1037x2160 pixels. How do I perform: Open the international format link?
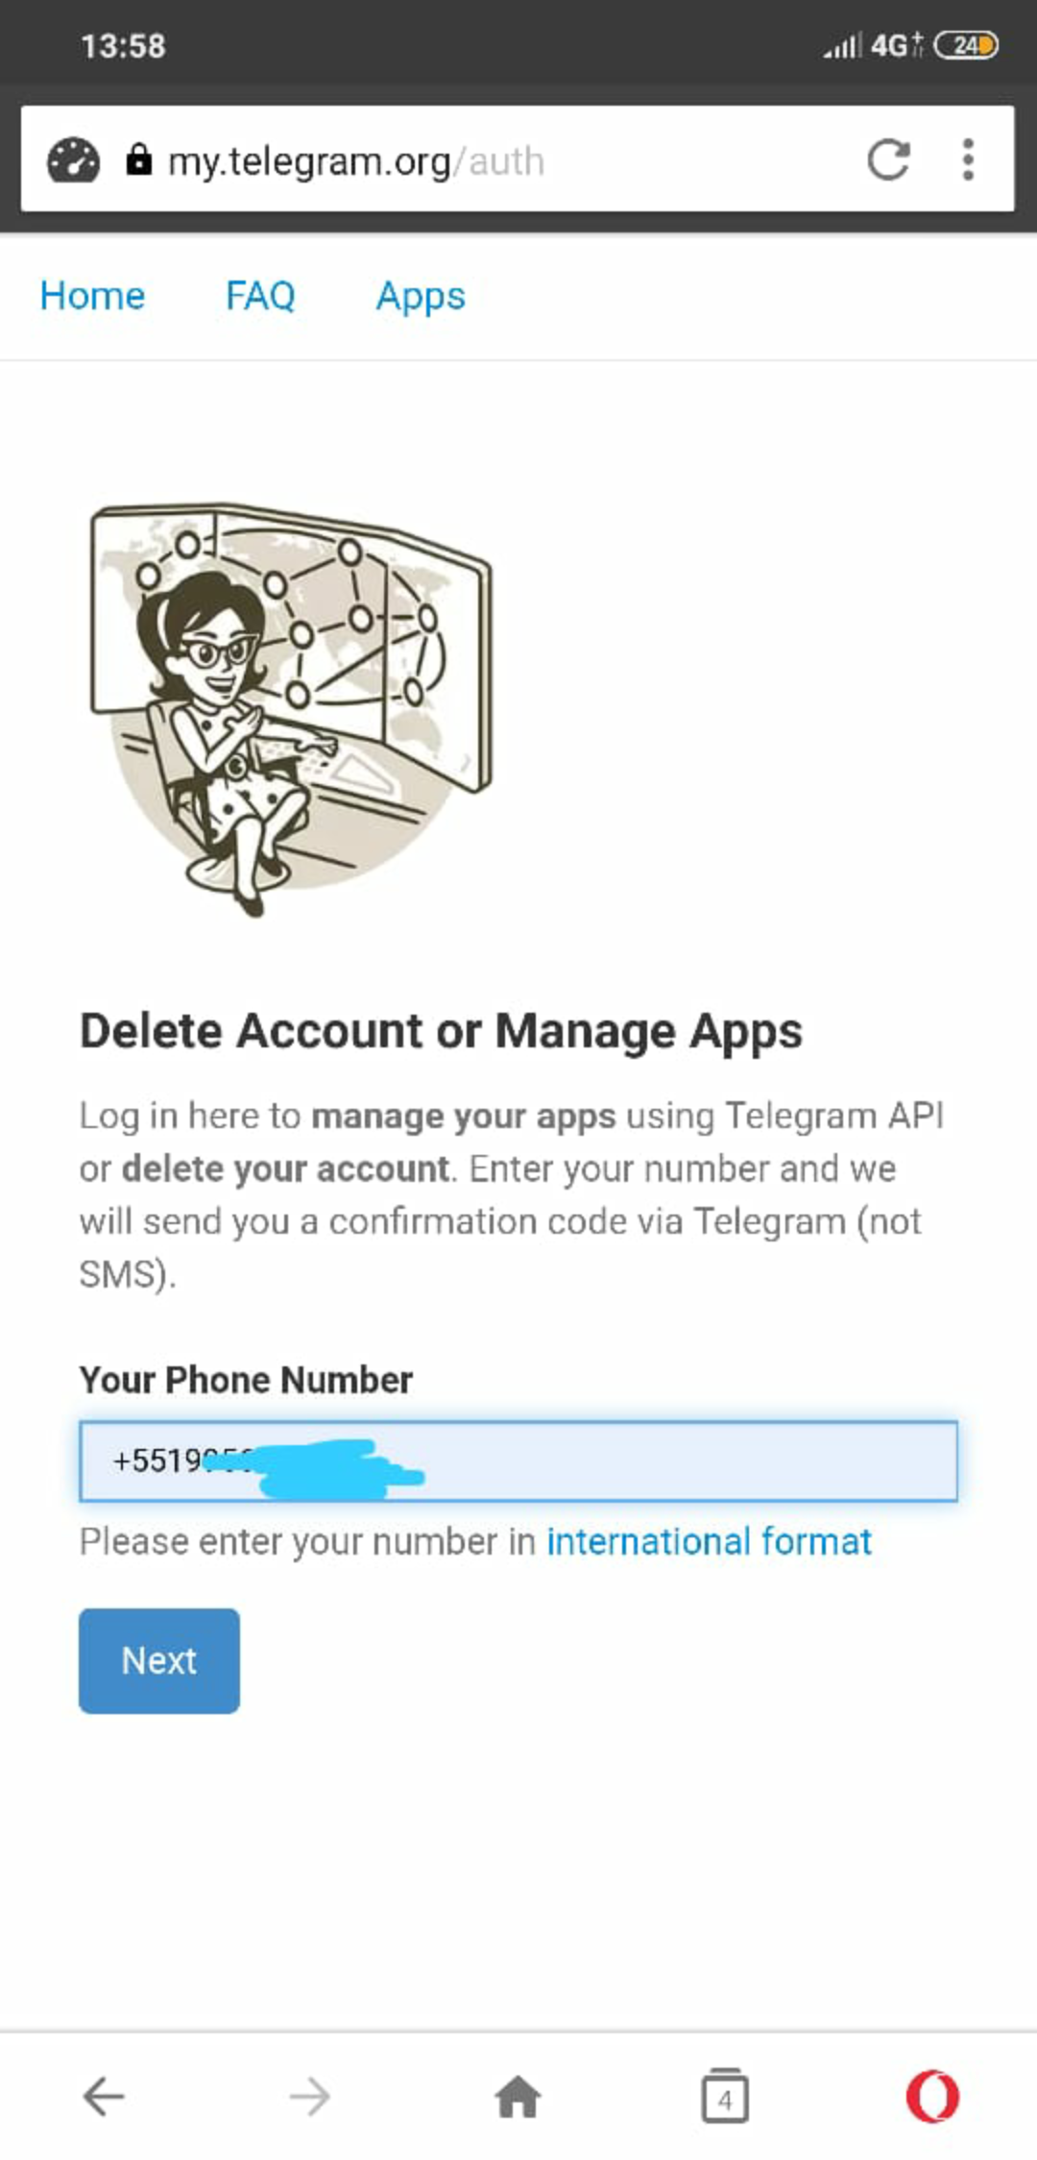click(x=709, y=1541)
